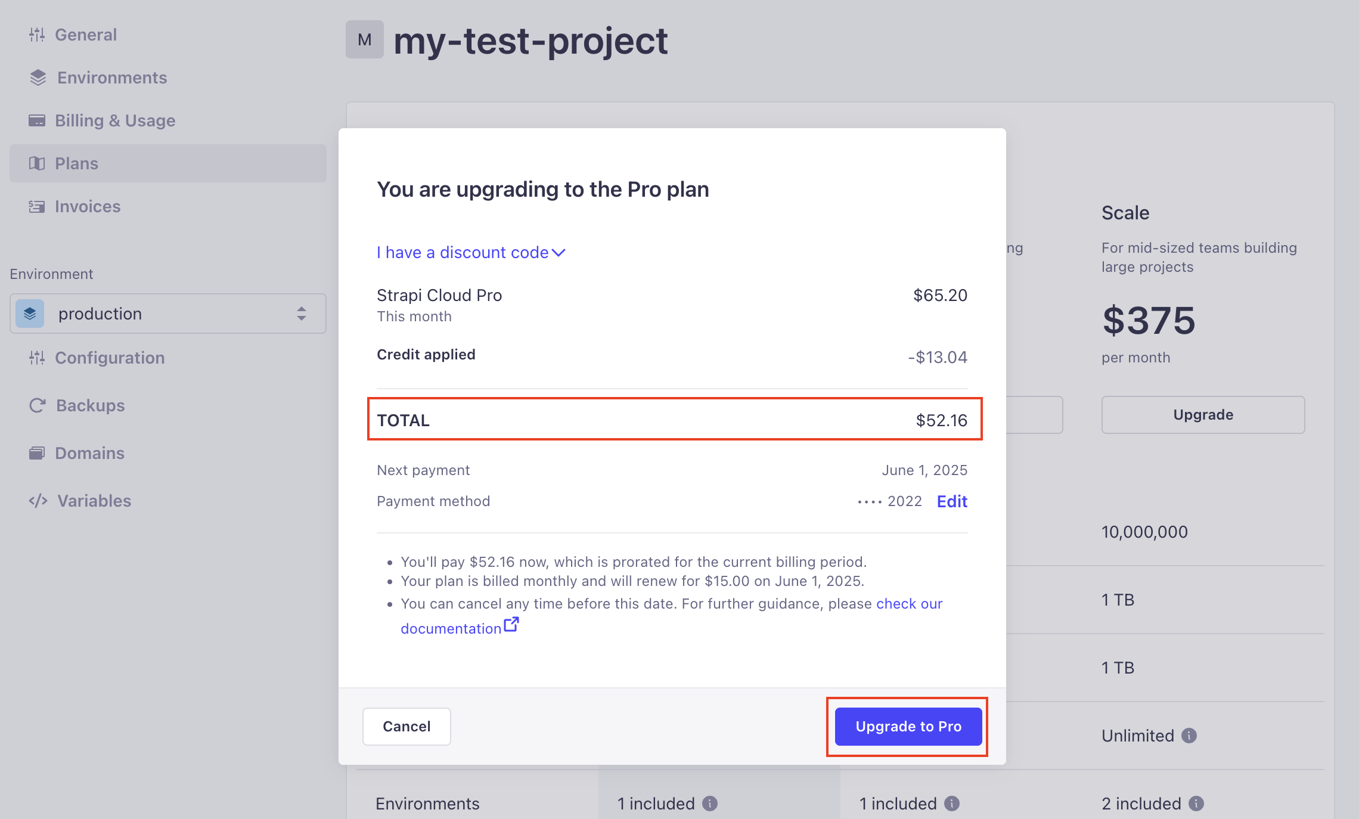Click the Variables code icon
This screenshot has height=819, width=1359.
(x=38, y=501)
